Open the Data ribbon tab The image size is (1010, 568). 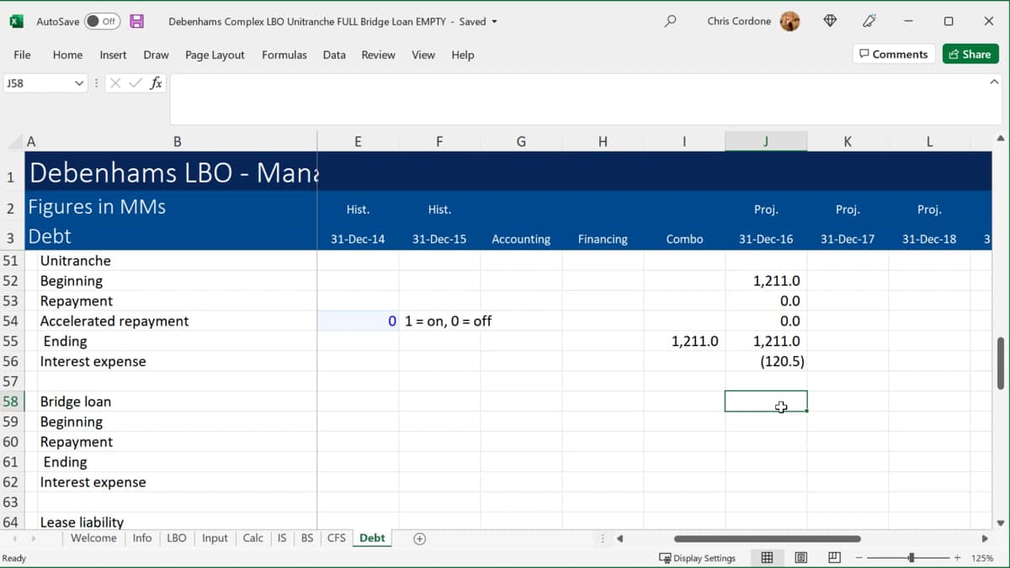click(334, 55)
